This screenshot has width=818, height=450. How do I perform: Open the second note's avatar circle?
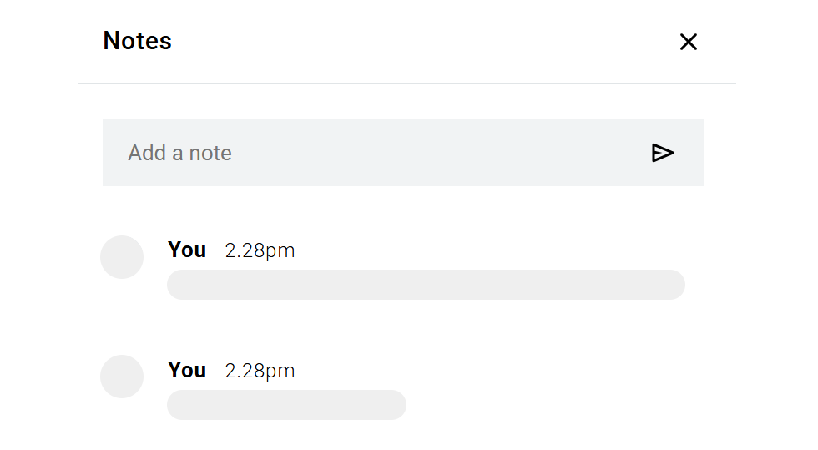[x=122, y=377]
